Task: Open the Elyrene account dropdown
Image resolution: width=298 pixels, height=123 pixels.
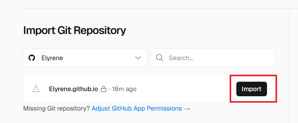Action: [85, 58]
